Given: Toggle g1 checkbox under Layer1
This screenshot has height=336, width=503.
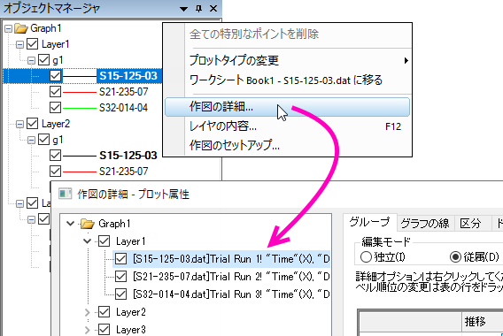Looking at the screenshot, I should pos(44,60).
